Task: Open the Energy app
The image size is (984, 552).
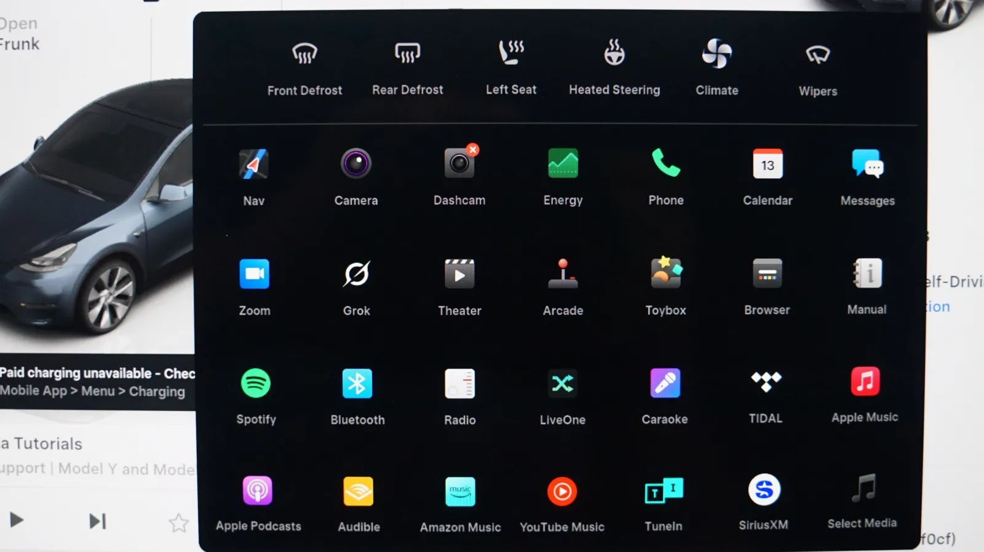Action: coord(563,164)
